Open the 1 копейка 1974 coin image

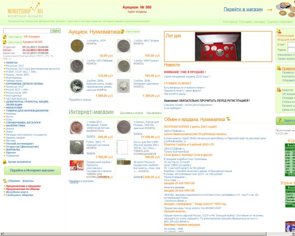coord(77,46)
